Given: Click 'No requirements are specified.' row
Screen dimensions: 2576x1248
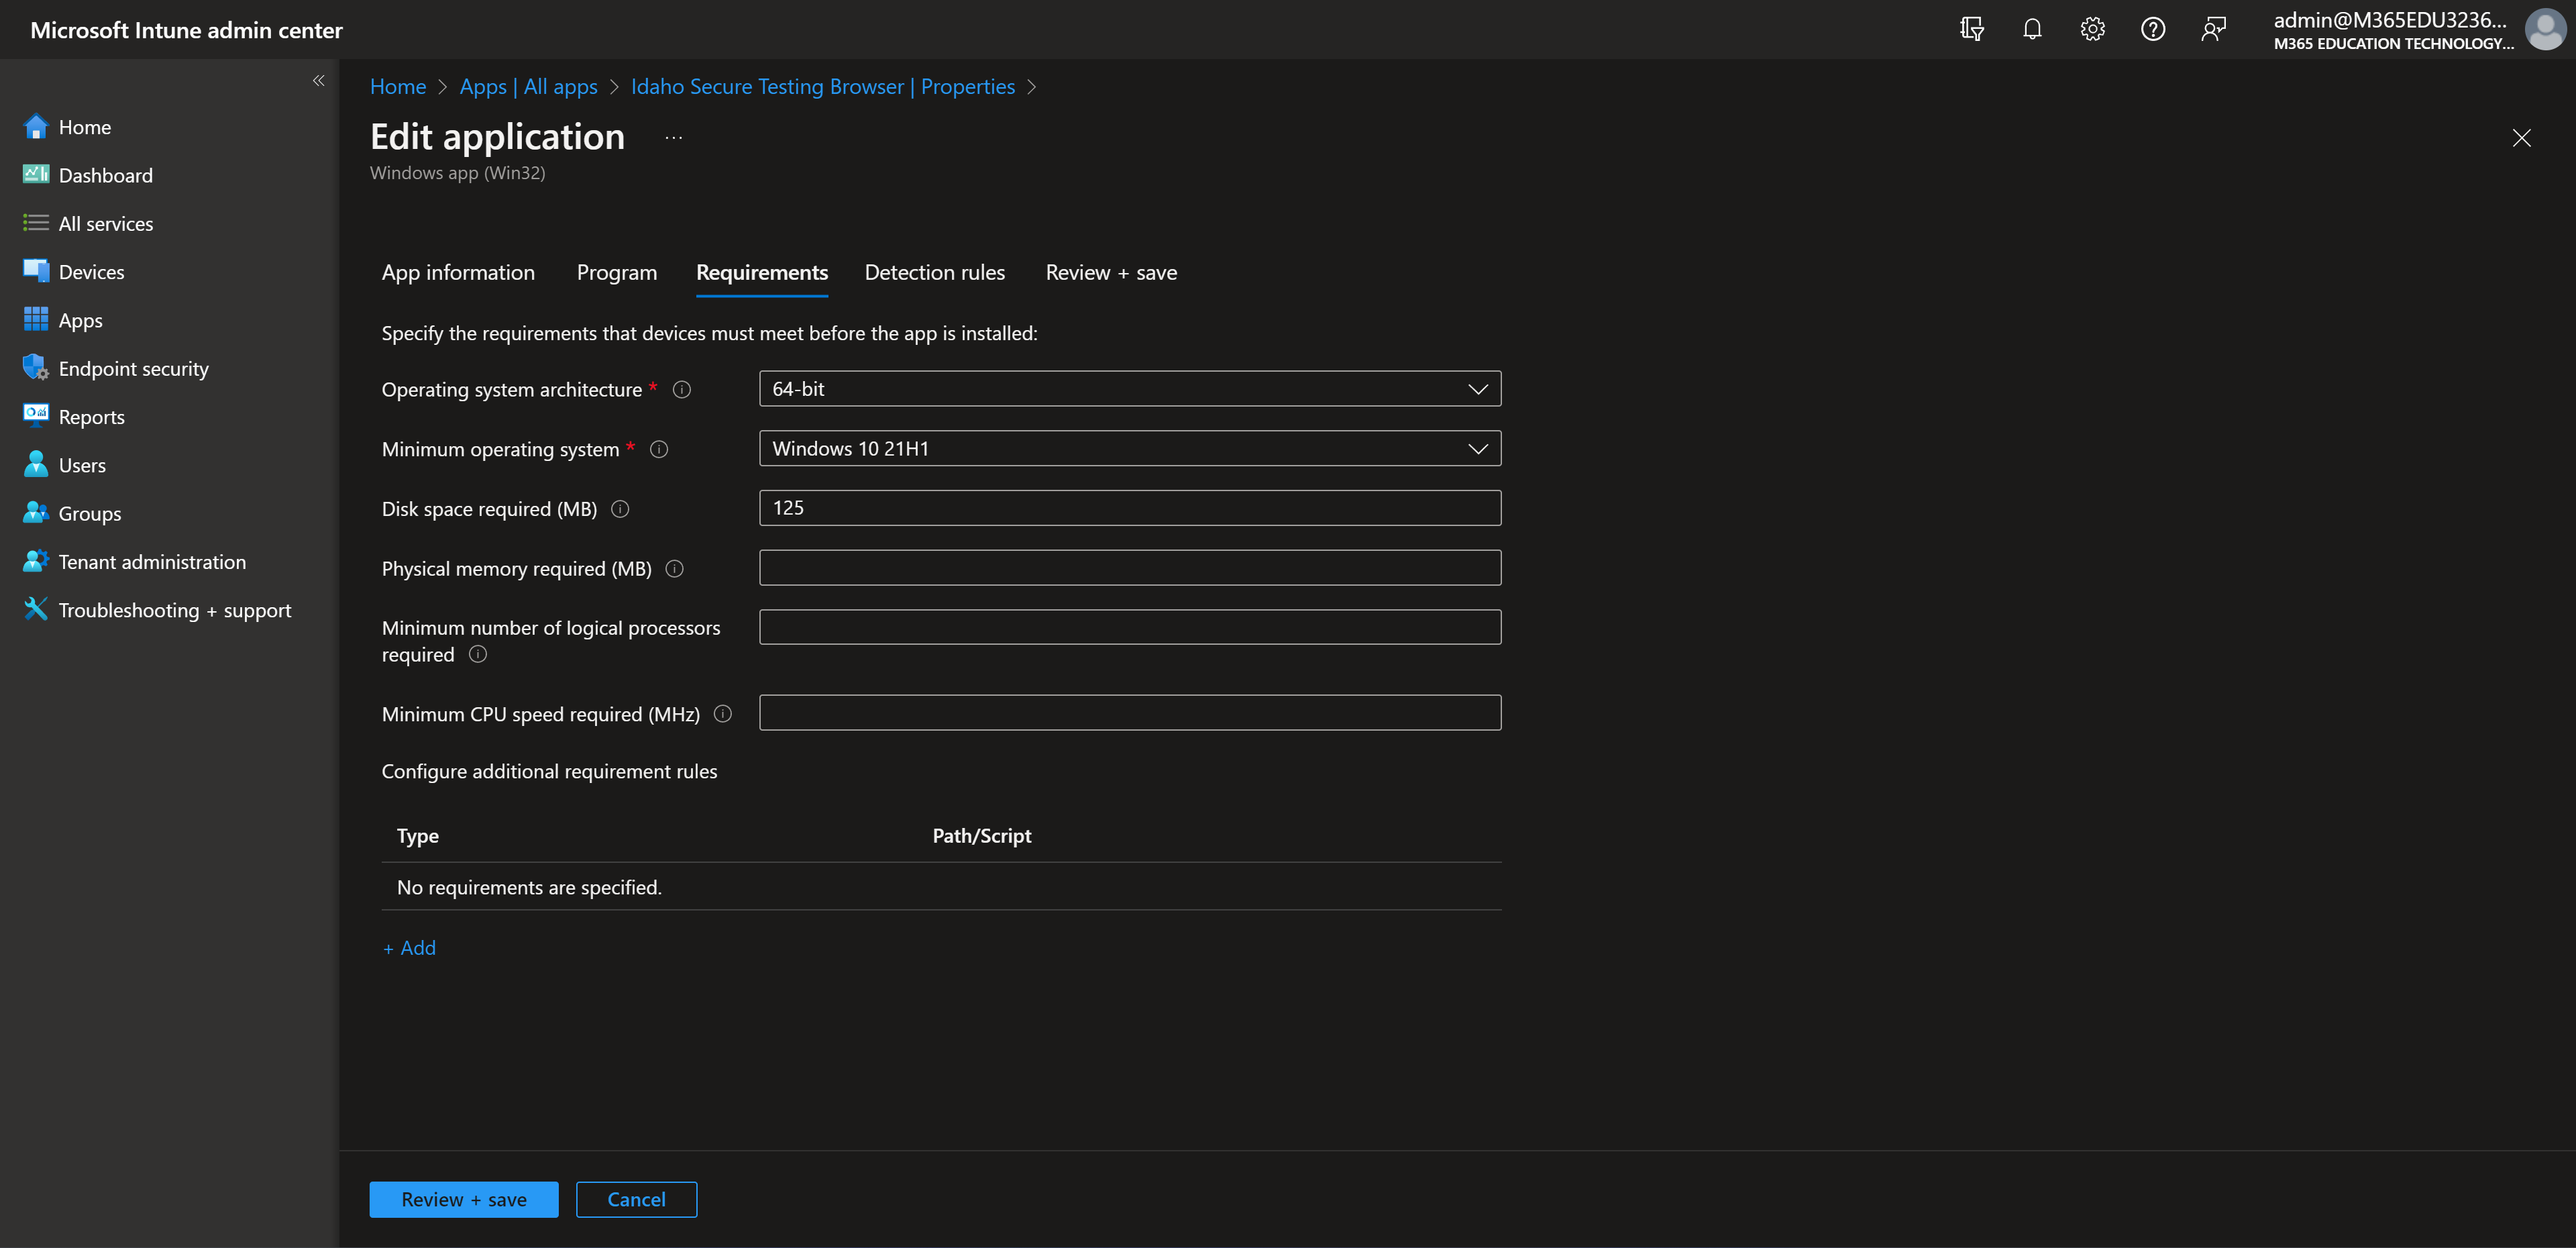Looking at the screenshot, I should pyautogui.click(x=941, y=887).
